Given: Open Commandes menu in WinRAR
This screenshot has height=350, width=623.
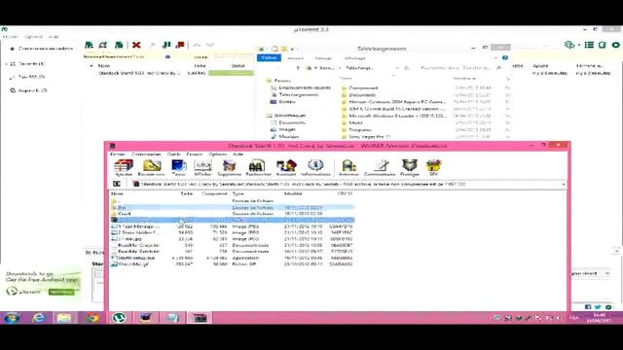Looking at the screenshot, I should coord(146,154).
